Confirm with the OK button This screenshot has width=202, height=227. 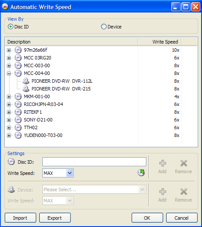(147, 218)
